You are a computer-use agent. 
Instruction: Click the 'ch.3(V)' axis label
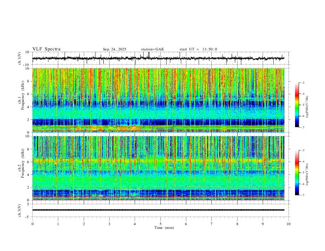click(19, 211)
